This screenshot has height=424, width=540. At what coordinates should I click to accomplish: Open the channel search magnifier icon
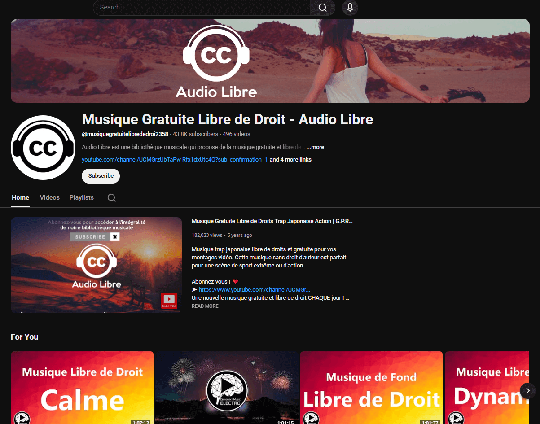tap(112, 198)
